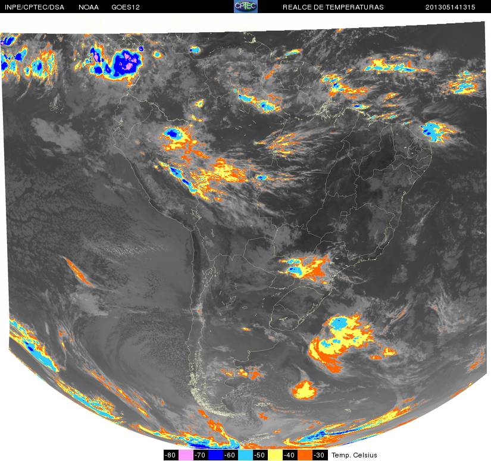Click the INPE/CPTEC/DSA header text
Screen dimensions: 491x461
(35, 7)
